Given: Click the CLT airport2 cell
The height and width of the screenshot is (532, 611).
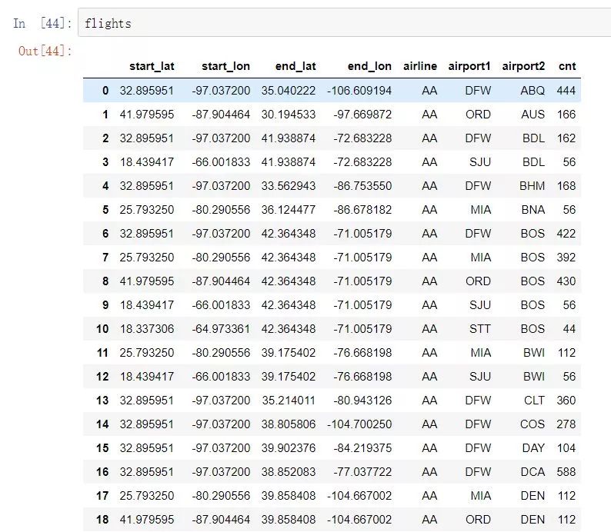Looking at the screenshot, I should (x=534, y=400).
